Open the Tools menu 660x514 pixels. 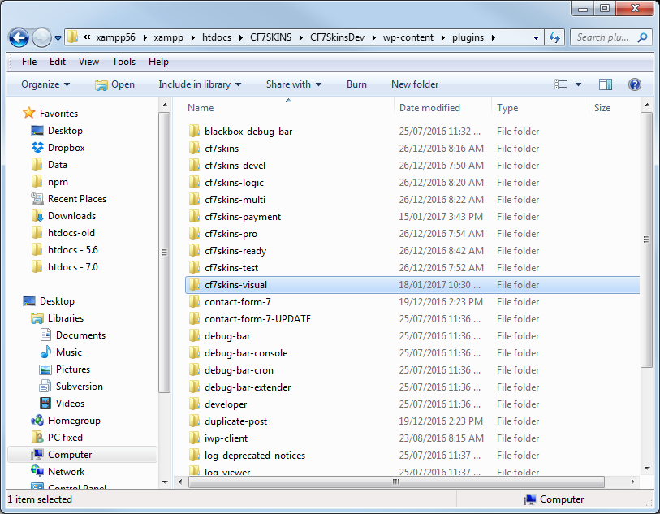[x=123, y=62]
